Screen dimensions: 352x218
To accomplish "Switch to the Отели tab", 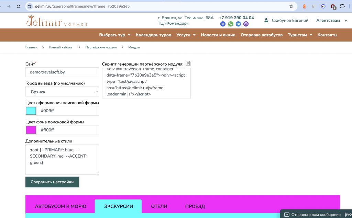I will tap(159, 206).
